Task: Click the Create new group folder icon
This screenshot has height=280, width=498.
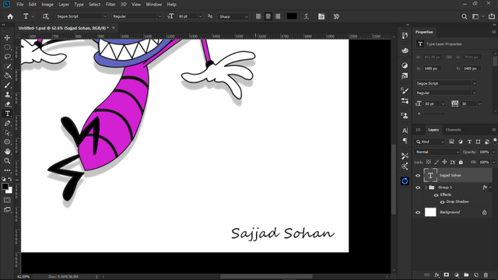Action: pyautogui.click(x=466, y=275)
